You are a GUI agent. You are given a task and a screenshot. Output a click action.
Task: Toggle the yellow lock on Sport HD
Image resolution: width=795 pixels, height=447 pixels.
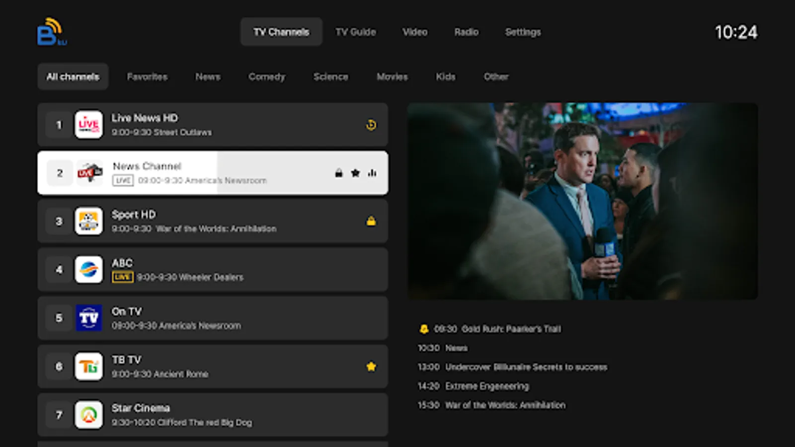371,221
